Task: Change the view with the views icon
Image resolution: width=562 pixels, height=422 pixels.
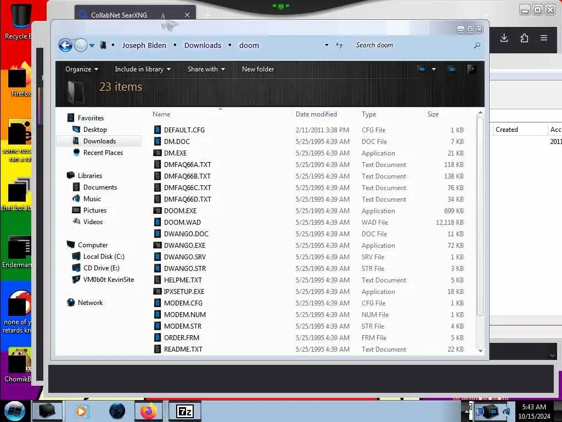Action: (421, 69)
